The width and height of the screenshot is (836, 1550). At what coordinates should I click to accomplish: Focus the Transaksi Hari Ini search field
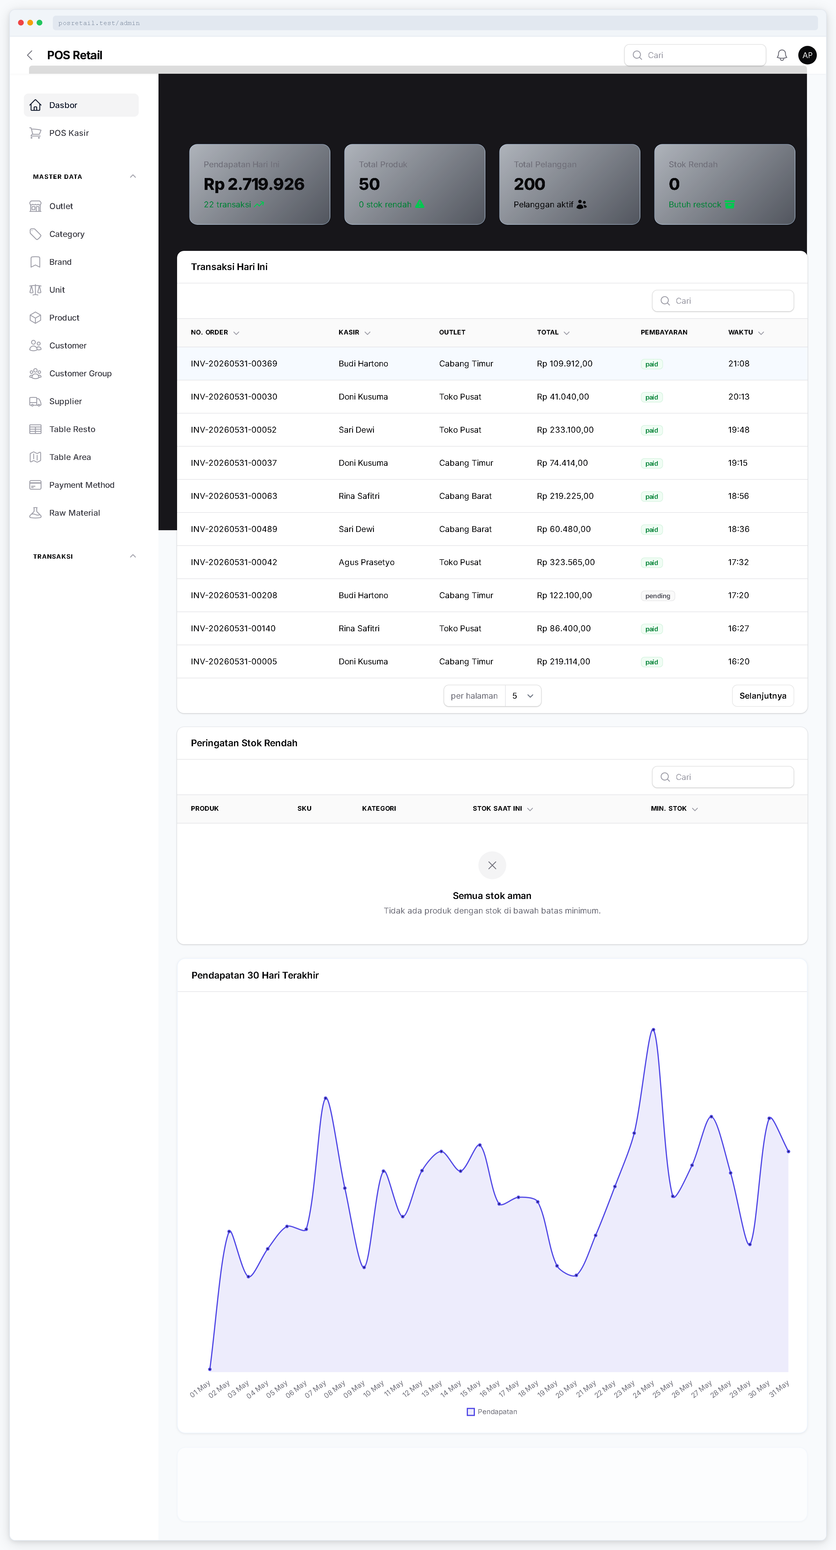(x=723, y=301)
